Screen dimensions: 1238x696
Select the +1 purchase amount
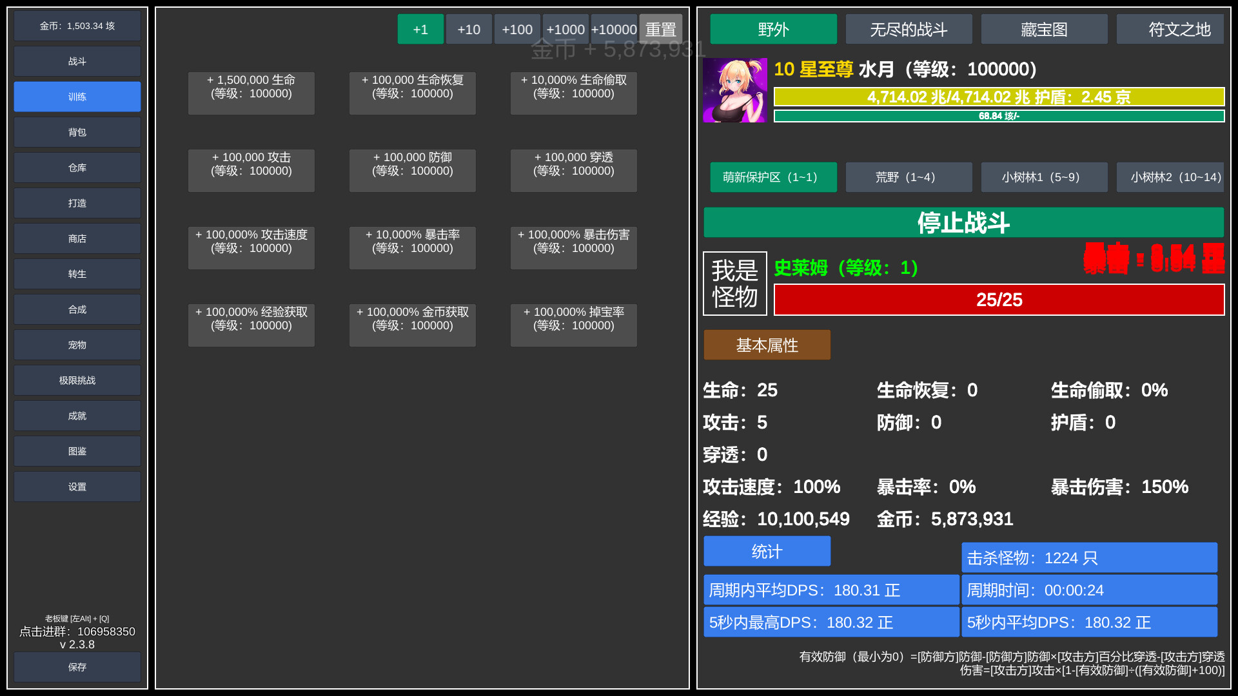420,29
